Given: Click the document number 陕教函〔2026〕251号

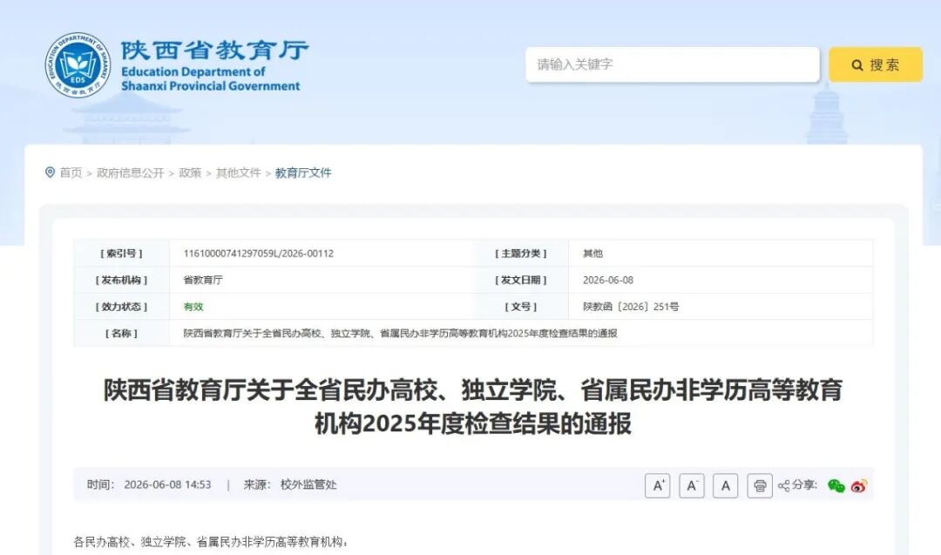Looking at the screenshot, I should (631, 307).
